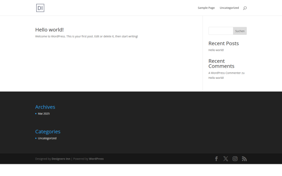Image resolution: width=282 pixels, height=176 pixels.
Task: Open Uncategorized category in footer
Action: [x=47, y=138]
